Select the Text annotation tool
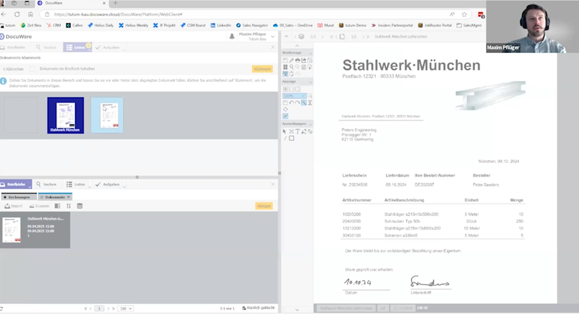Screen dimensions: 579x314 (x=297, y=131)
